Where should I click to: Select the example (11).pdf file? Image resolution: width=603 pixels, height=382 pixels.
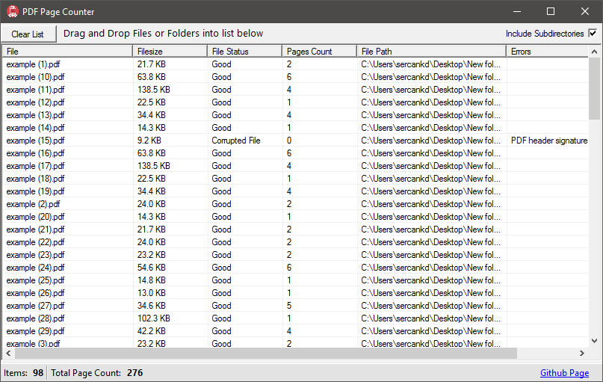[35, 90]
